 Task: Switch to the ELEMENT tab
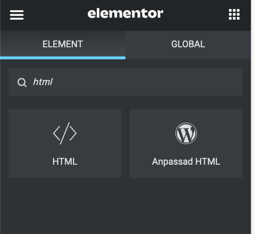(x=63, y=44)
